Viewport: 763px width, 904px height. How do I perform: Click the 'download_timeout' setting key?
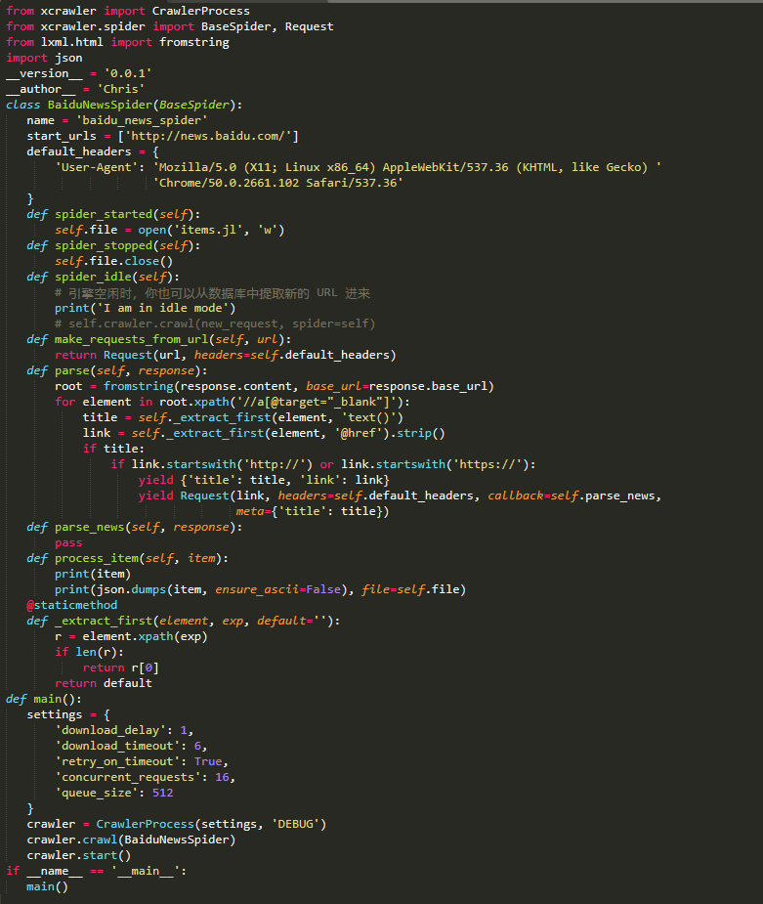(x=117, y=746)
